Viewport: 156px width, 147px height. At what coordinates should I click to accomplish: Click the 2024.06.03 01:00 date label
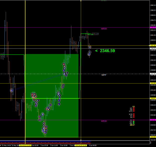pos(25,146)
